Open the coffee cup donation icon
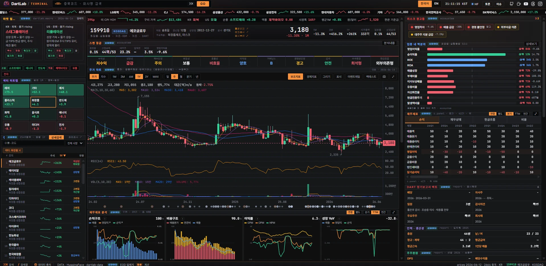The width and height of the screenshot is (546, 266). pos(519,4)
